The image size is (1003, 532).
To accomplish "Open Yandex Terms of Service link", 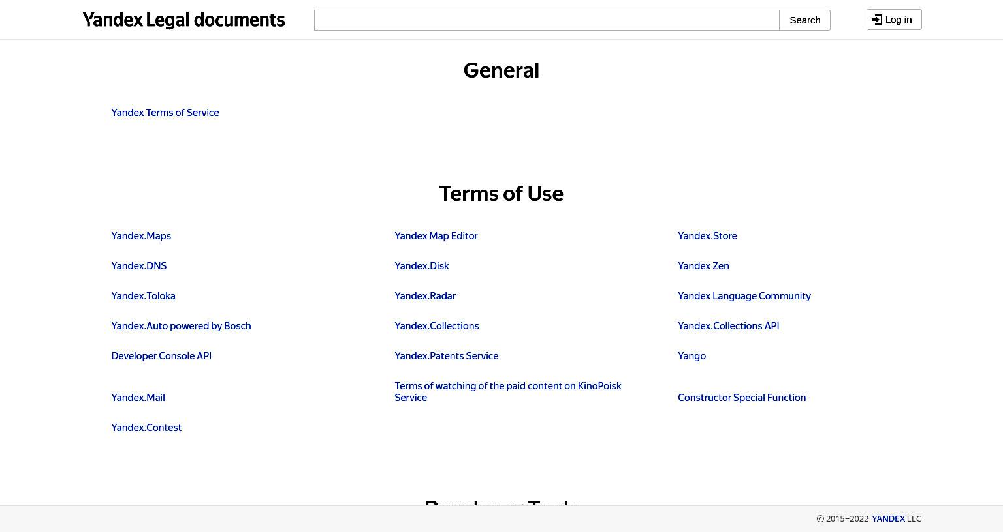I will point(165,113).
